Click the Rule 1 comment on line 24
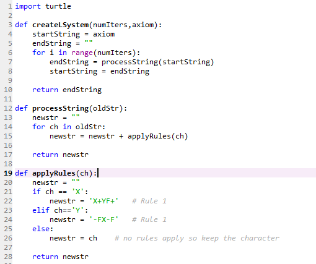This screenshot has height=264, width=316. (149, 219)
